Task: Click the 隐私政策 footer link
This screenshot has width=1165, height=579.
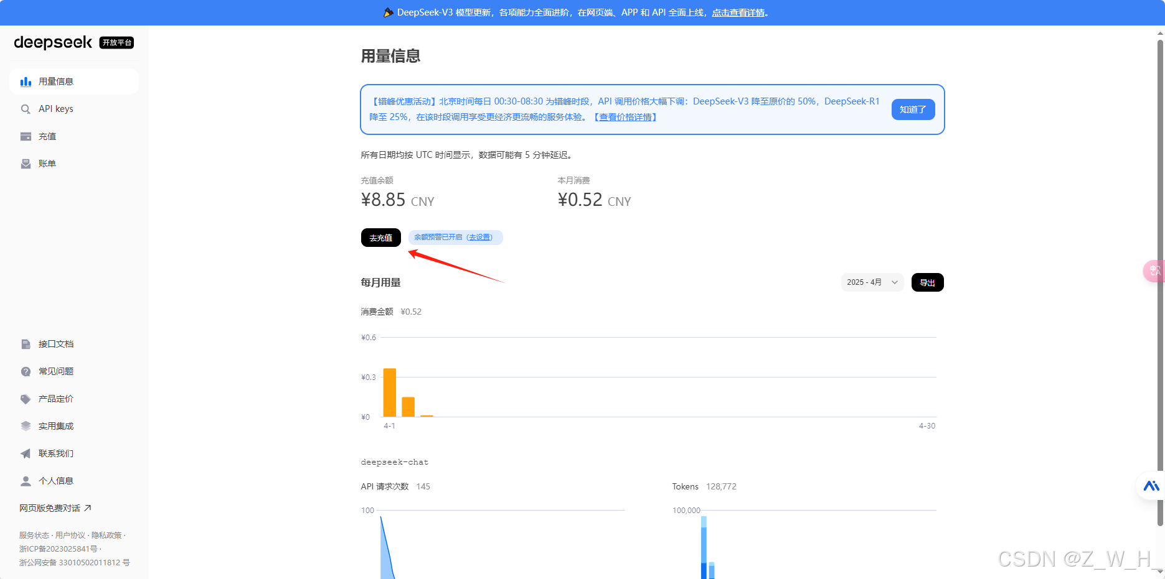Action: [106, 535]
